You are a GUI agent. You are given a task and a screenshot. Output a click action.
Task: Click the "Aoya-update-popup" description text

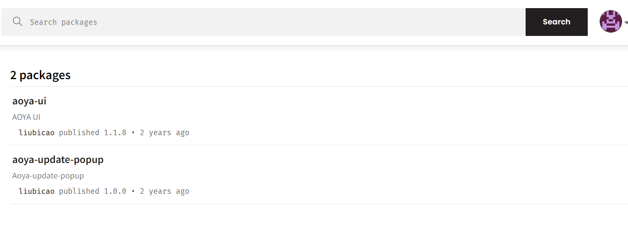pyautogui.click(x=48, y=175)
